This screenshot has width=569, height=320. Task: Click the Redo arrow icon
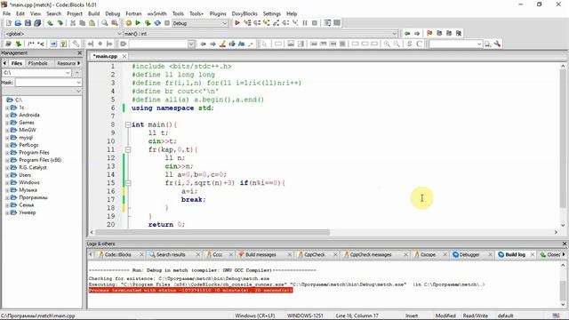click(x=60, y=23)
